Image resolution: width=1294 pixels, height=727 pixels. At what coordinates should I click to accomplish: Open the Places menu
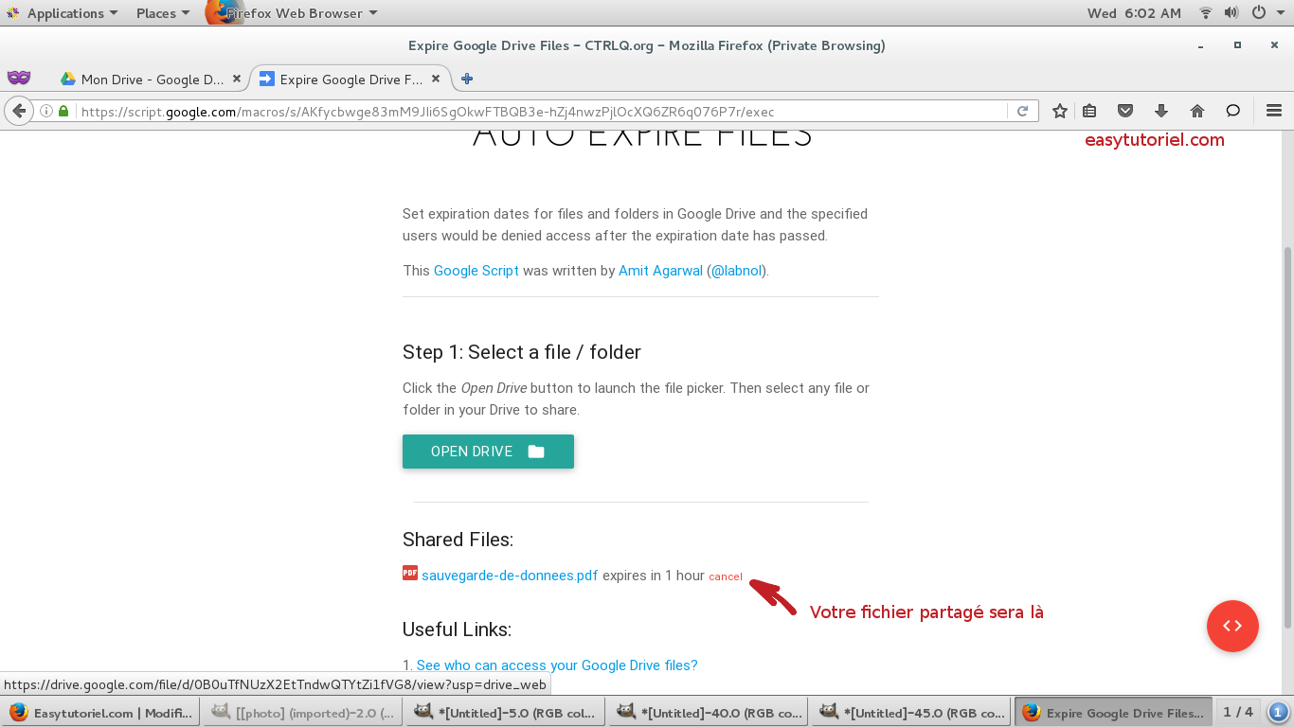163,13
